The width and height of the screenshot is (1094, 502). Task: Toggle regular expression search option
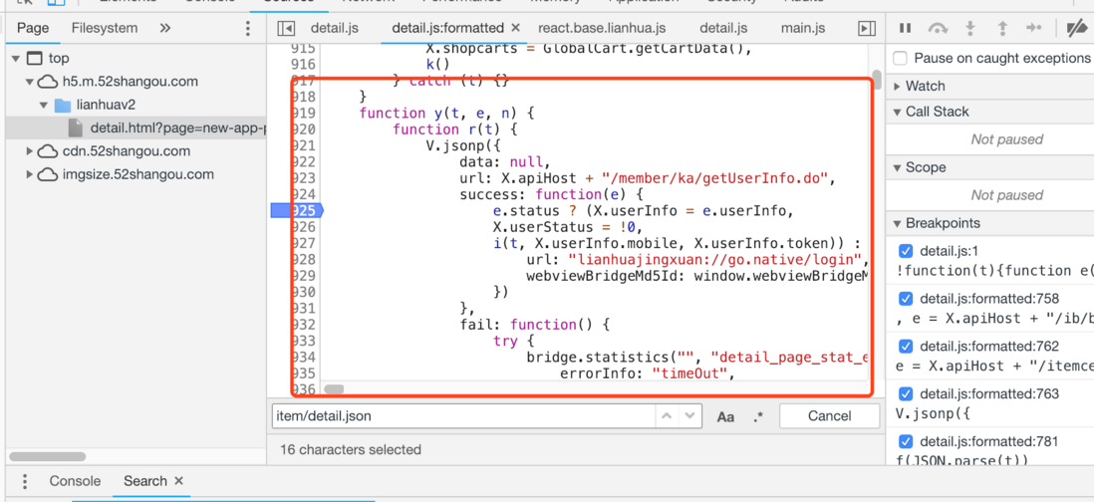pos(758,417)
